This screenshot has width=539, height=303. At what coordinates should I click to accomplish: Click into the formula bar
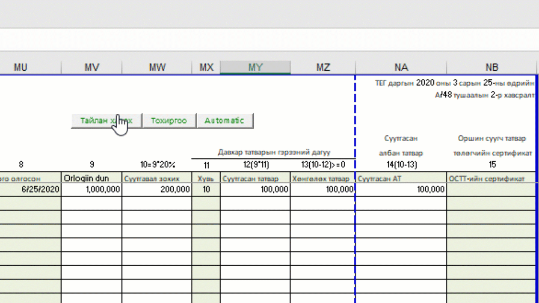pyautogui.click(x=269, y=40)
